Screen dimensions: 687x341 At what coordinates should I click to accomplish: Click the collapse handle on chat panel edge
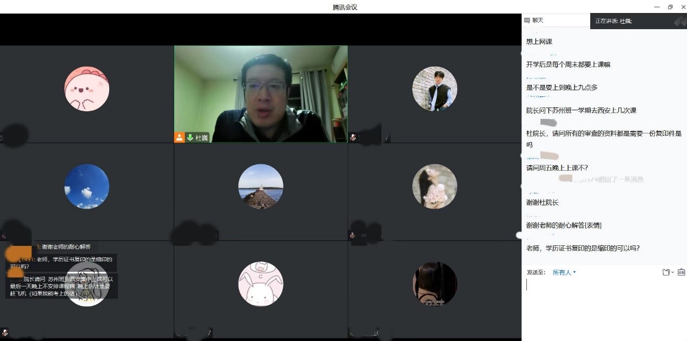(x=520, y=235)
